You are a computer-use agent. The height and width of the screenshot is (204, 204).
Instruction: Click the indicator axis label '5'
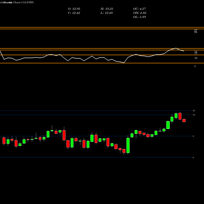(195, 67)
